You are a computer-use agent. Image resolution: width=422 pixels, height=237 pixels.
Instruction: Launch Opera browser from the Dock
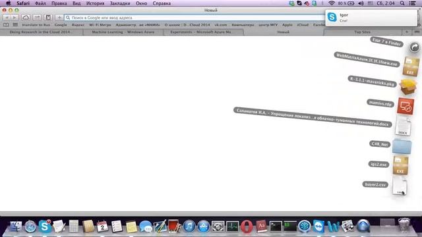pos(247,226)
